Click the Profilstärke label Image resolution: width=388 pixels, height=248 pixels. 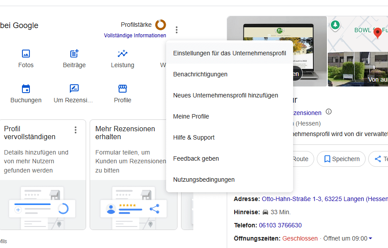point(136,25)
